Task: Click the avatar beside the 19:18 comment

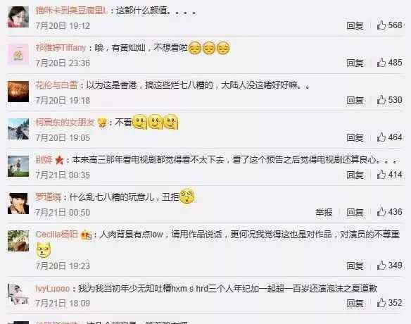Action: tap(18, 92)
